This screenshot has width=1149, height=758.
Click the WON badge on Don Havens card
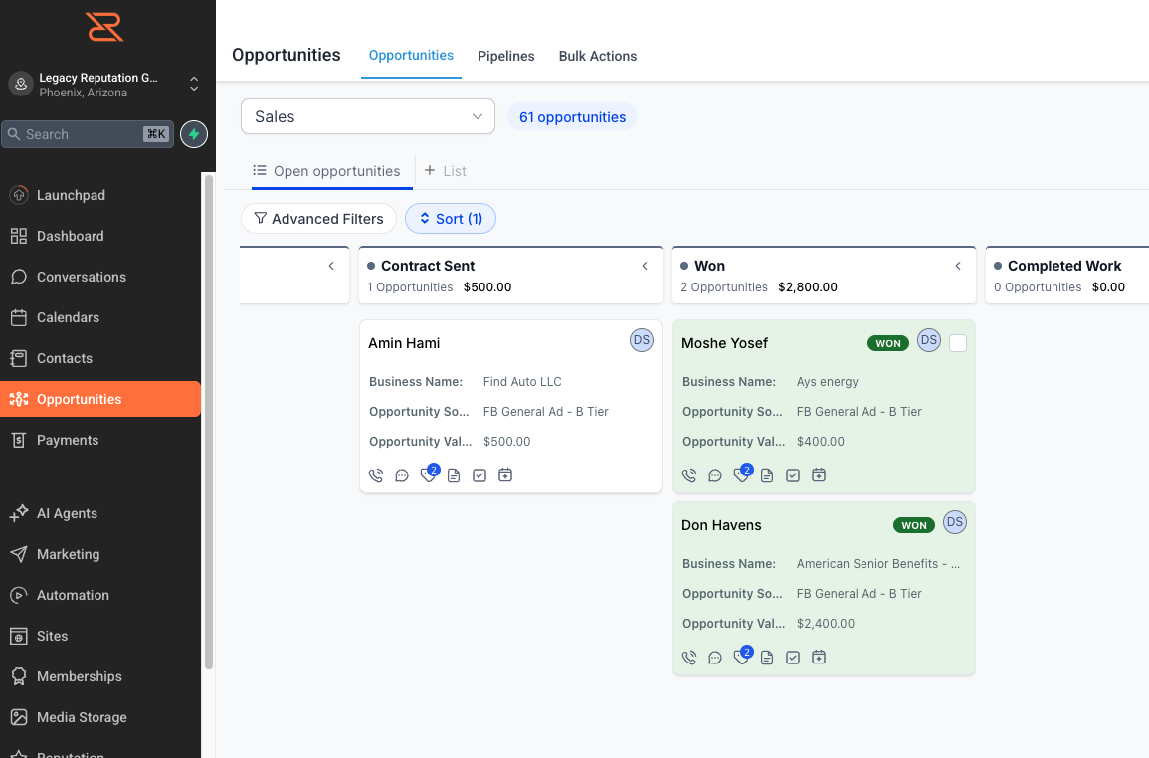[914, 525]
